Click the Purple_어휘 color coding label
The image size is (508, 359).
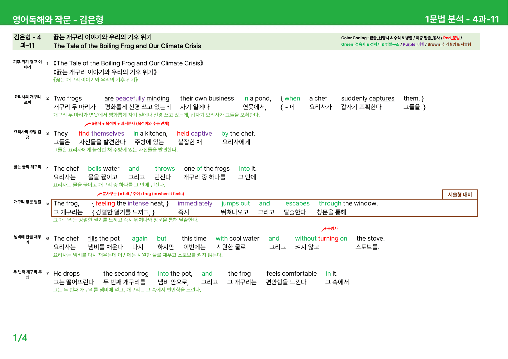[x=413, y=44]
